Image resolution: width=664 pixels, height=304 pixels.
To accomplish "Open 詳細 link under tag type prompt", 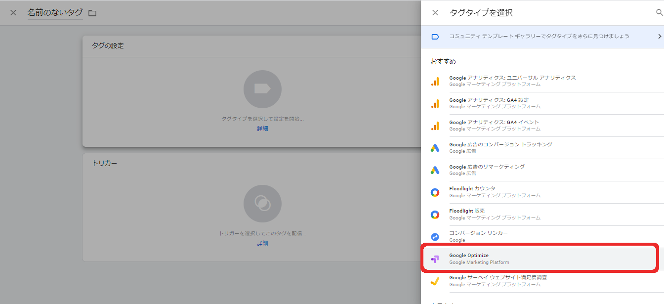I will point(262,129).
